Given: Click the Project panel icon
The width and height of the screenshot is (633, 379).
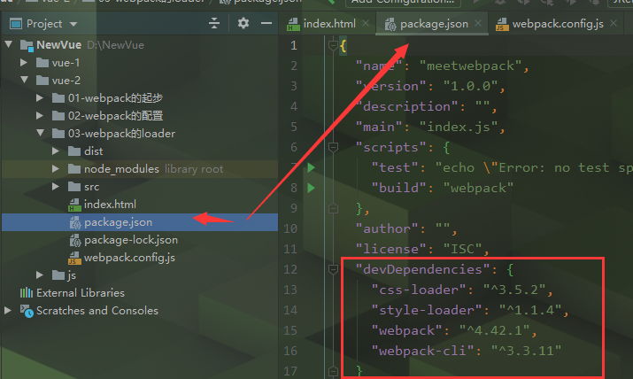Looking at the screenshot, I should (x=16, y=24).
